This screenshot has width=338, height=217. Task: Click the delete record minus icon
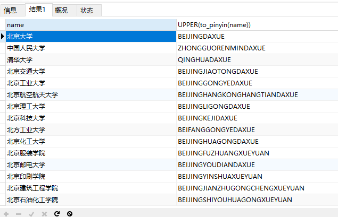click(x=19, y=214)
